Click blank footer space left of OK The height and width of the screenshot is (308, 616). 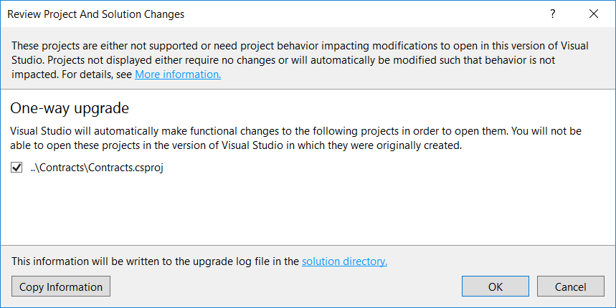(x=287, y=287)
